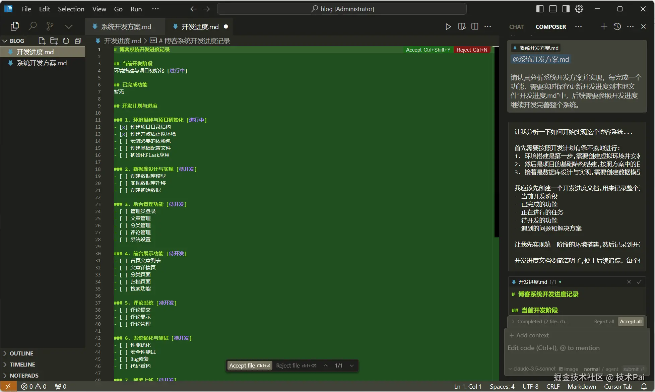The width and height of the screenshot is (655, 392).
Task: Click the red Reject Ctrl+N button
Action: click(472, 50)
